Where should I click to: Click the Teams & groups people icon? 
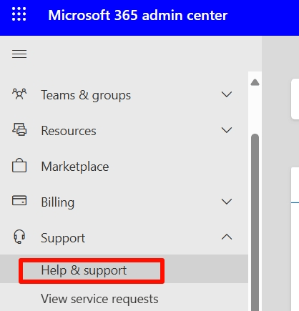[x=19, y=94]
